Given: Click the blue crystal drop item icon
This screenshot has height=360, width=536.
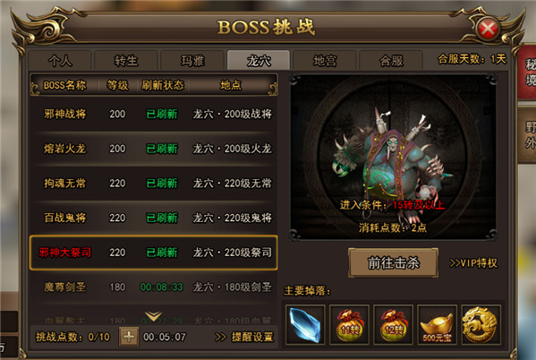Looking at the screenshot, I should (x=305, y=324).
